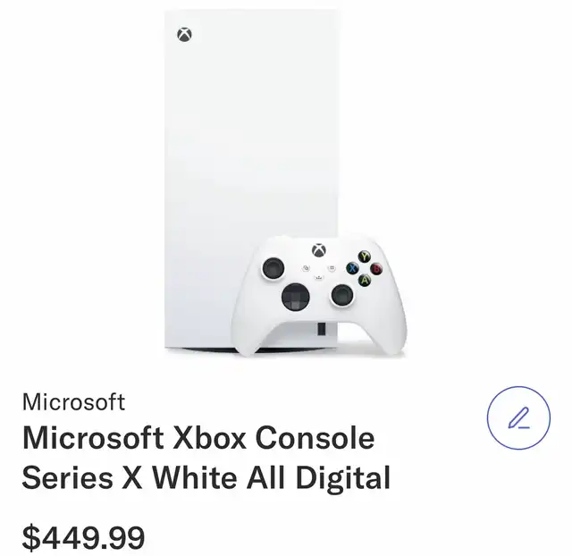Screen dimensions: 572x556
Task: Click the controller's Share button
Action: point(319,278)
